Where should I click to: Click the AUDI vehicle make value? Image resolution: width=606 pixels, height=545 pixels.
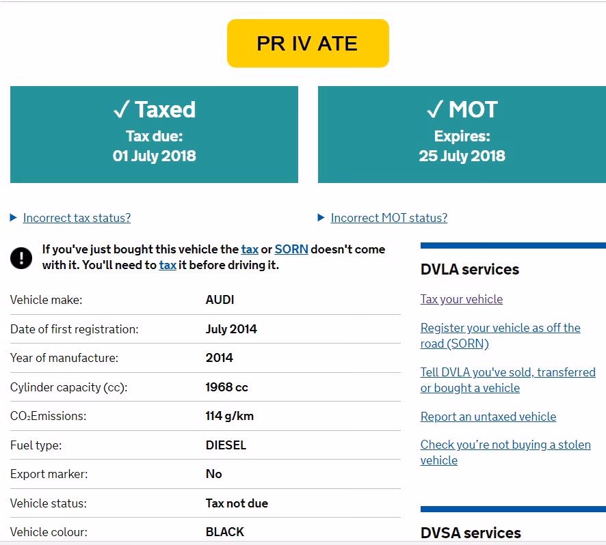pos(220,300)
